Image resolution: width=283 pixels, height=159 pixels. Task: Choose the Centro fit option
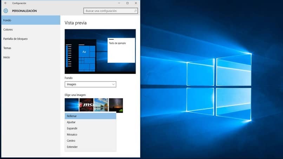click(x=91, y=141)
